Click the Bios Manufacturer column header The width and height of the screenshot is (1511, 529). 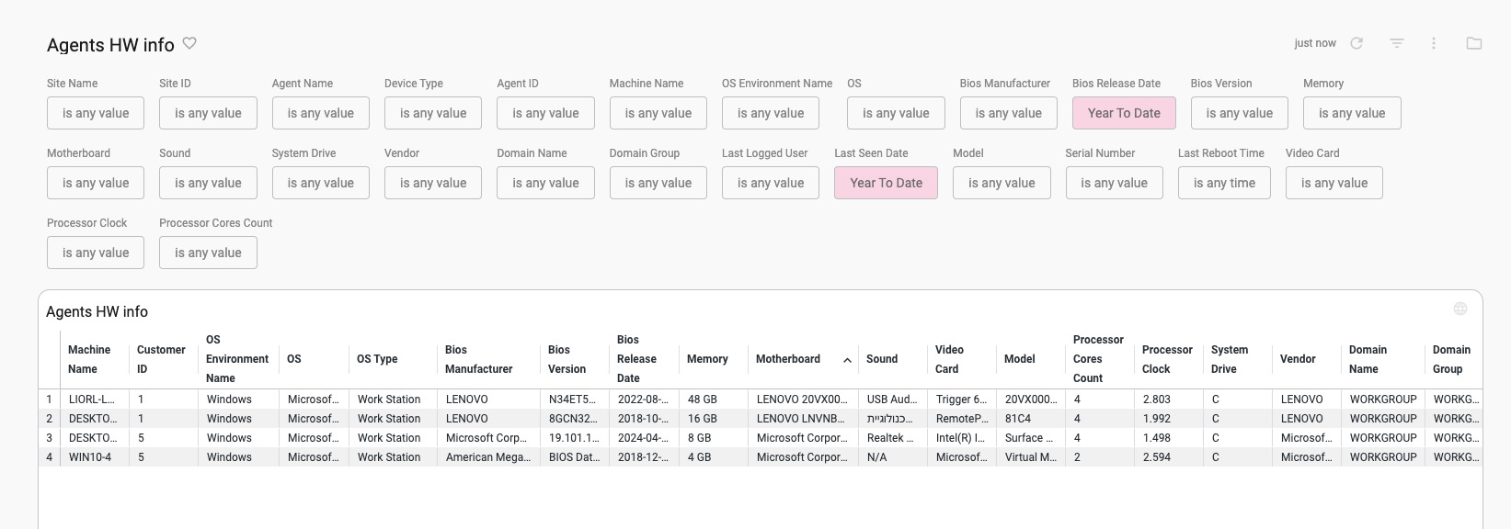478,359
